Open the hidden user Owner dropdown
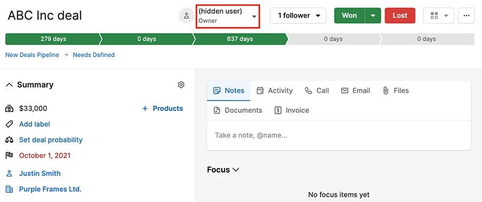482x202 pixels. (x=228, y=16)
